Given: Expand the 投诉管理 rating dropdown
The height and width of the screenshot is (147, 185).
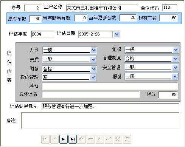Looking at the screenshot, I should tap(93, 77).
